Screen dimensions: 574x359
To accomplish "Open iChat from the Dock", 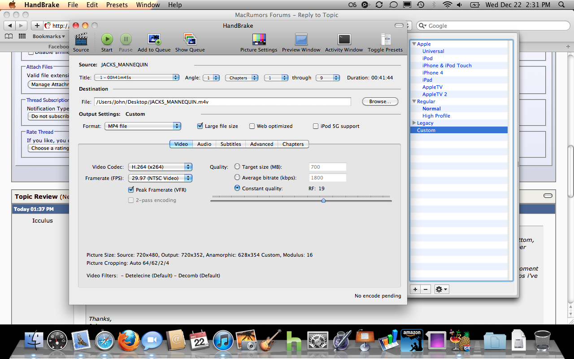I will tap(152, 341).
